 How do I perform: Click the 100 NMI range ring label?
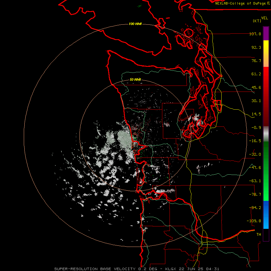pos(135,24)
